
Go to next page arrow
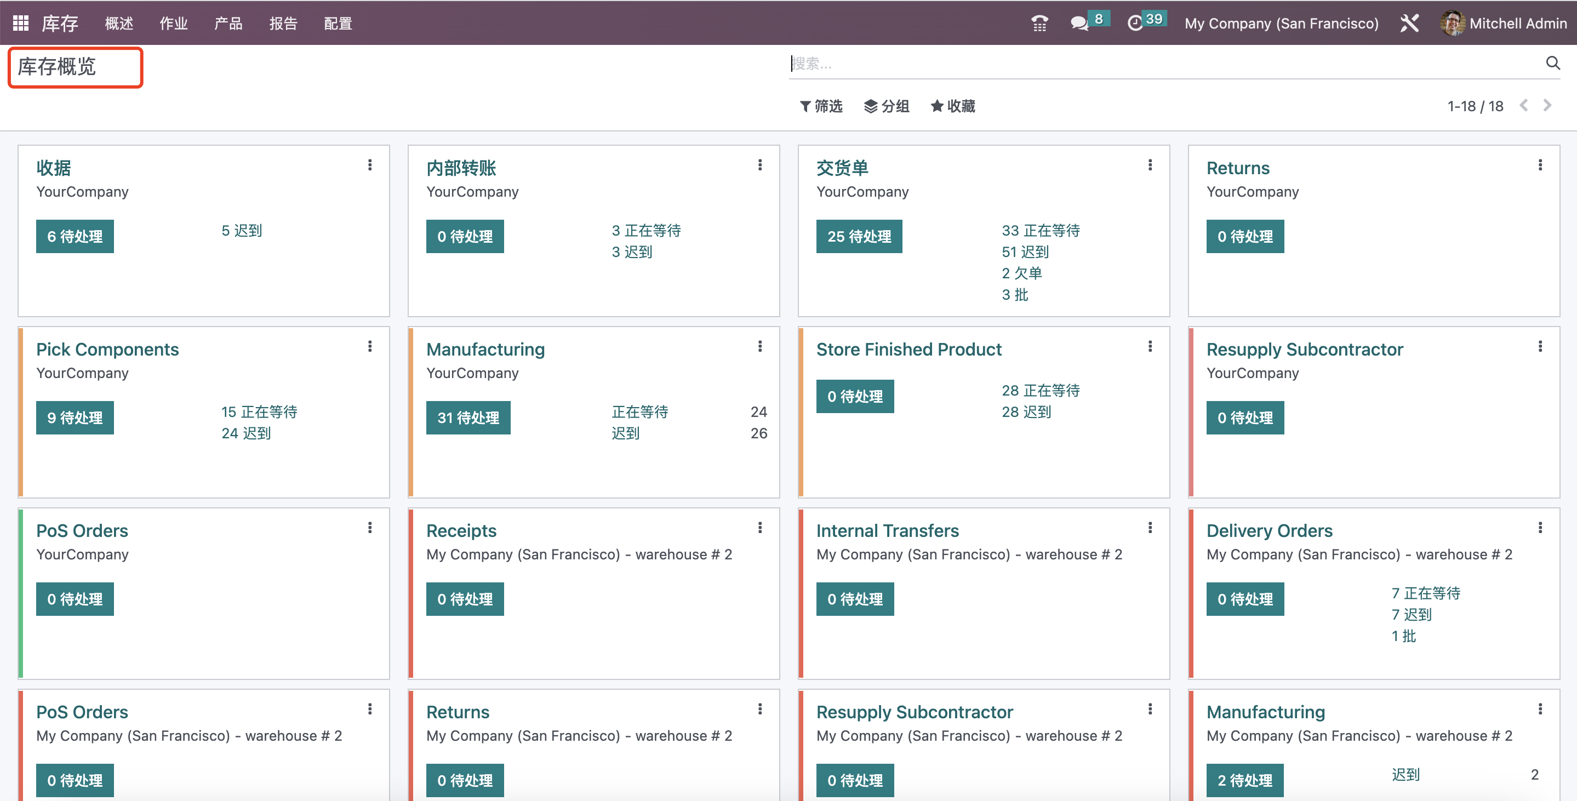[x=1547, y=105]
